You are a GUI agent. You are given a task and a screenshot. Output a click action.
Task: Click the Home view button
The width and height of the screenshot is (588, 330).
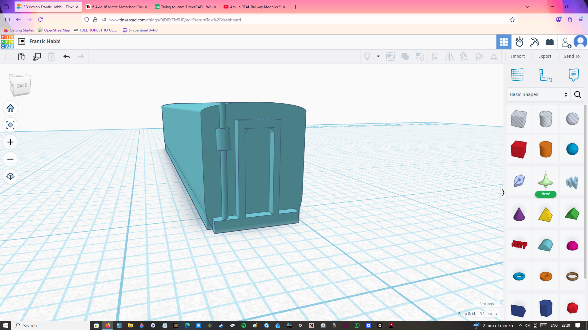click(x=10, y=108)
